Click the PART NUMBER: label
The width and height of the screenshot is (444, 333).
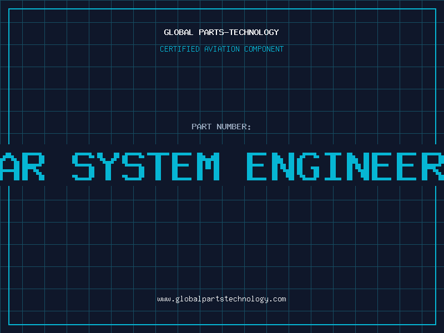pyautogui.click(x=221, y=127)
